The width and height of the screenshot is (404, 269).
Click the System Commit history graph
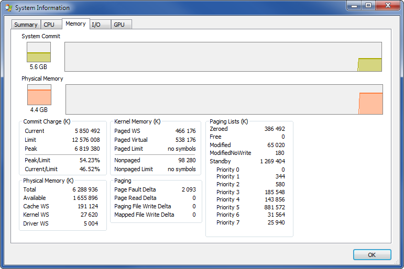click(x=223, y=57)
